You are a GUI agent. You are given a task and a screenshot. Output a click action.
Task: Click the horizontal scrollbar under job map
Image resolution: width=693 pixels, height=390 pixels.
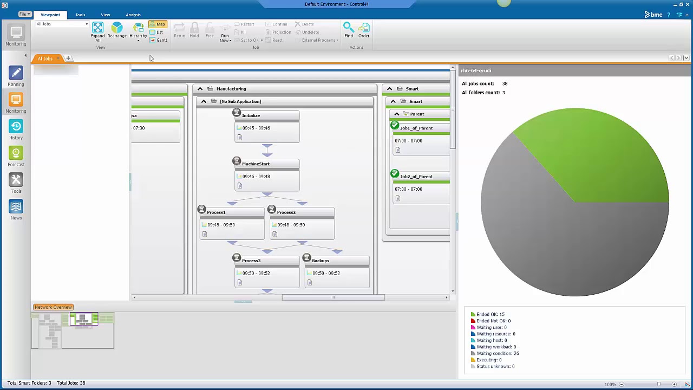point(333,297)
